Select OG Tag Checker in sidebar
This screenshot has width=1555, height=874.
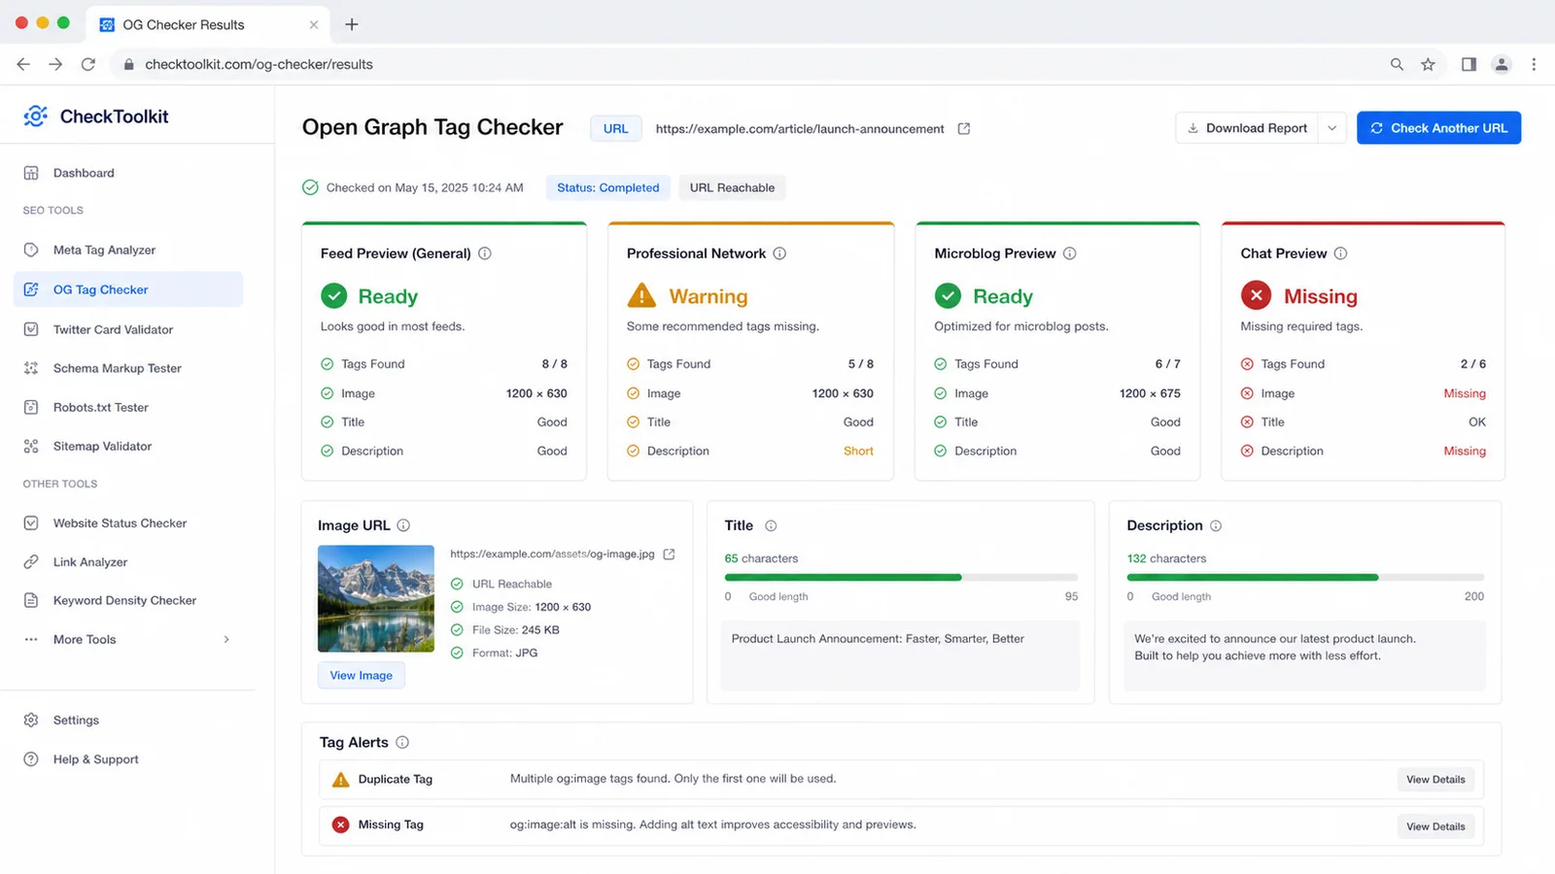coord(128,289)
